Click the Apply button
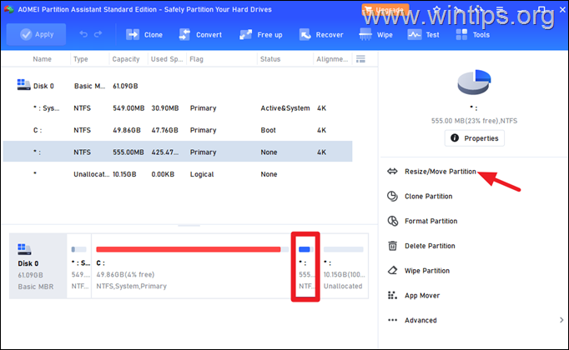 coord(36,34)
